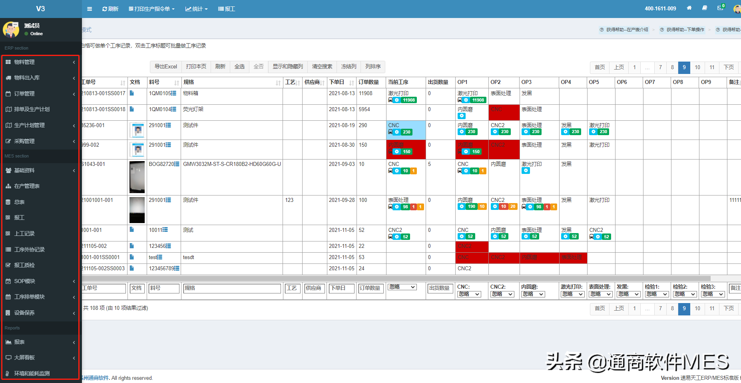Sort by the 料号 column sort icon

[x=177, y=83]
